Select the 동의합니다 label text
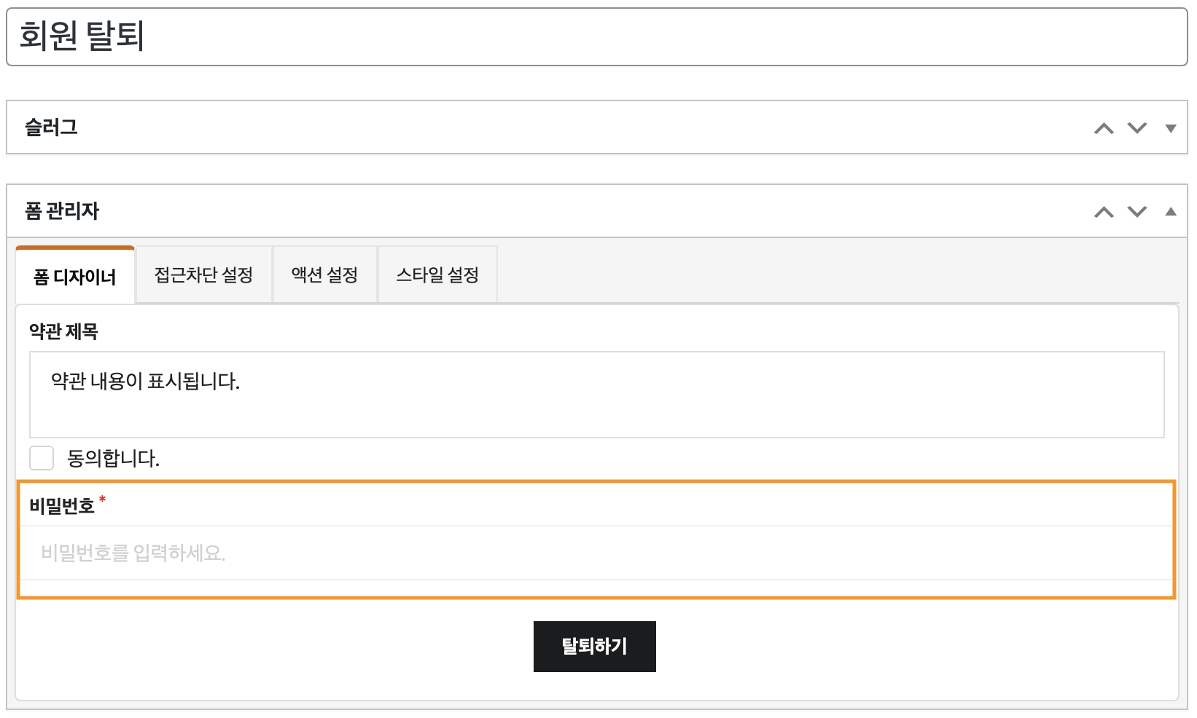This screenshot has height=718, width=1197. click(113, 458)
